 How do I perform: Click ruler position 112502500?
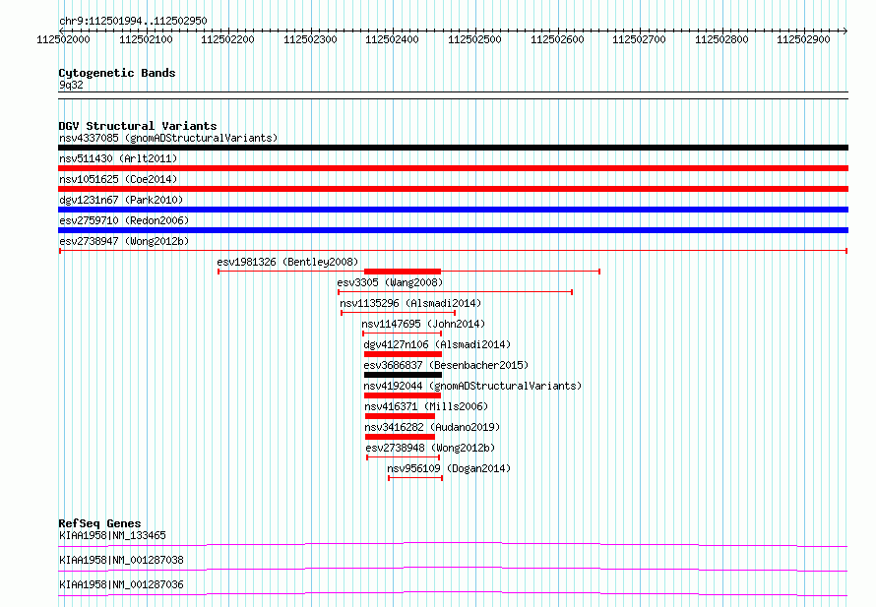(x=474, y=39)
